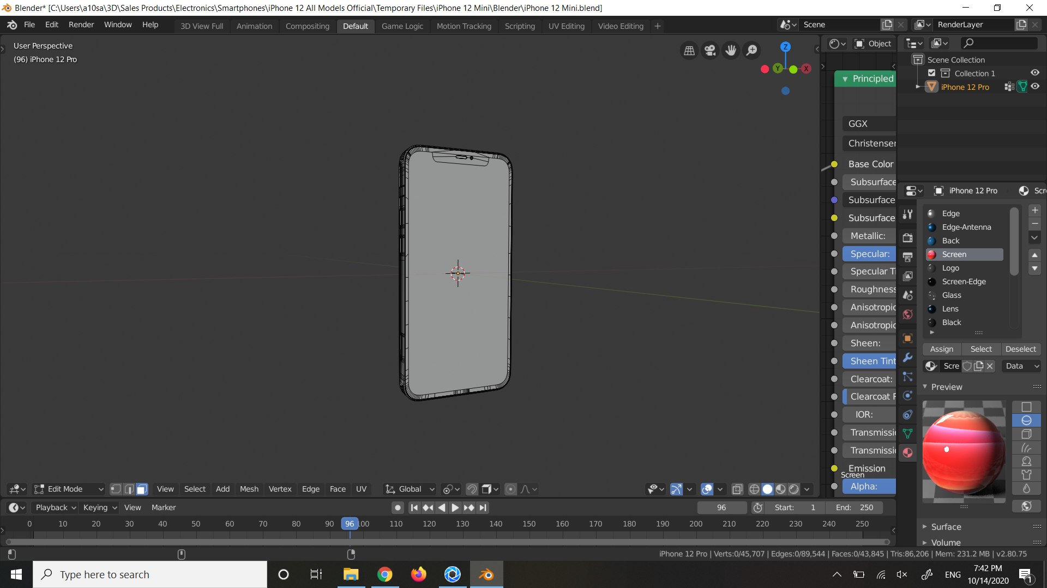Select vertex select mode
1047x588 pixels.
coord(116,489)
